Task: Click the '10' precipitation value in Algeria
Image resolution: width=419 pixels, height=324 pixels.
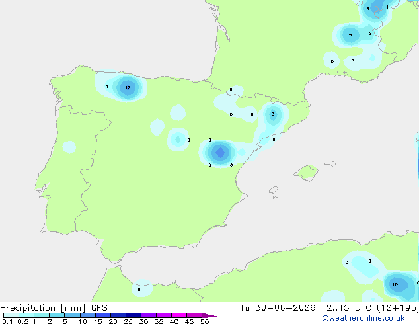Action: click(395, 284)
